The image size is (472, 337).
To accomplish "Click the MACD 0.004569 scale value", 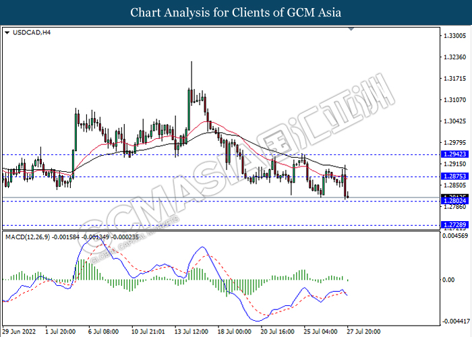I will tap(455, 236).
